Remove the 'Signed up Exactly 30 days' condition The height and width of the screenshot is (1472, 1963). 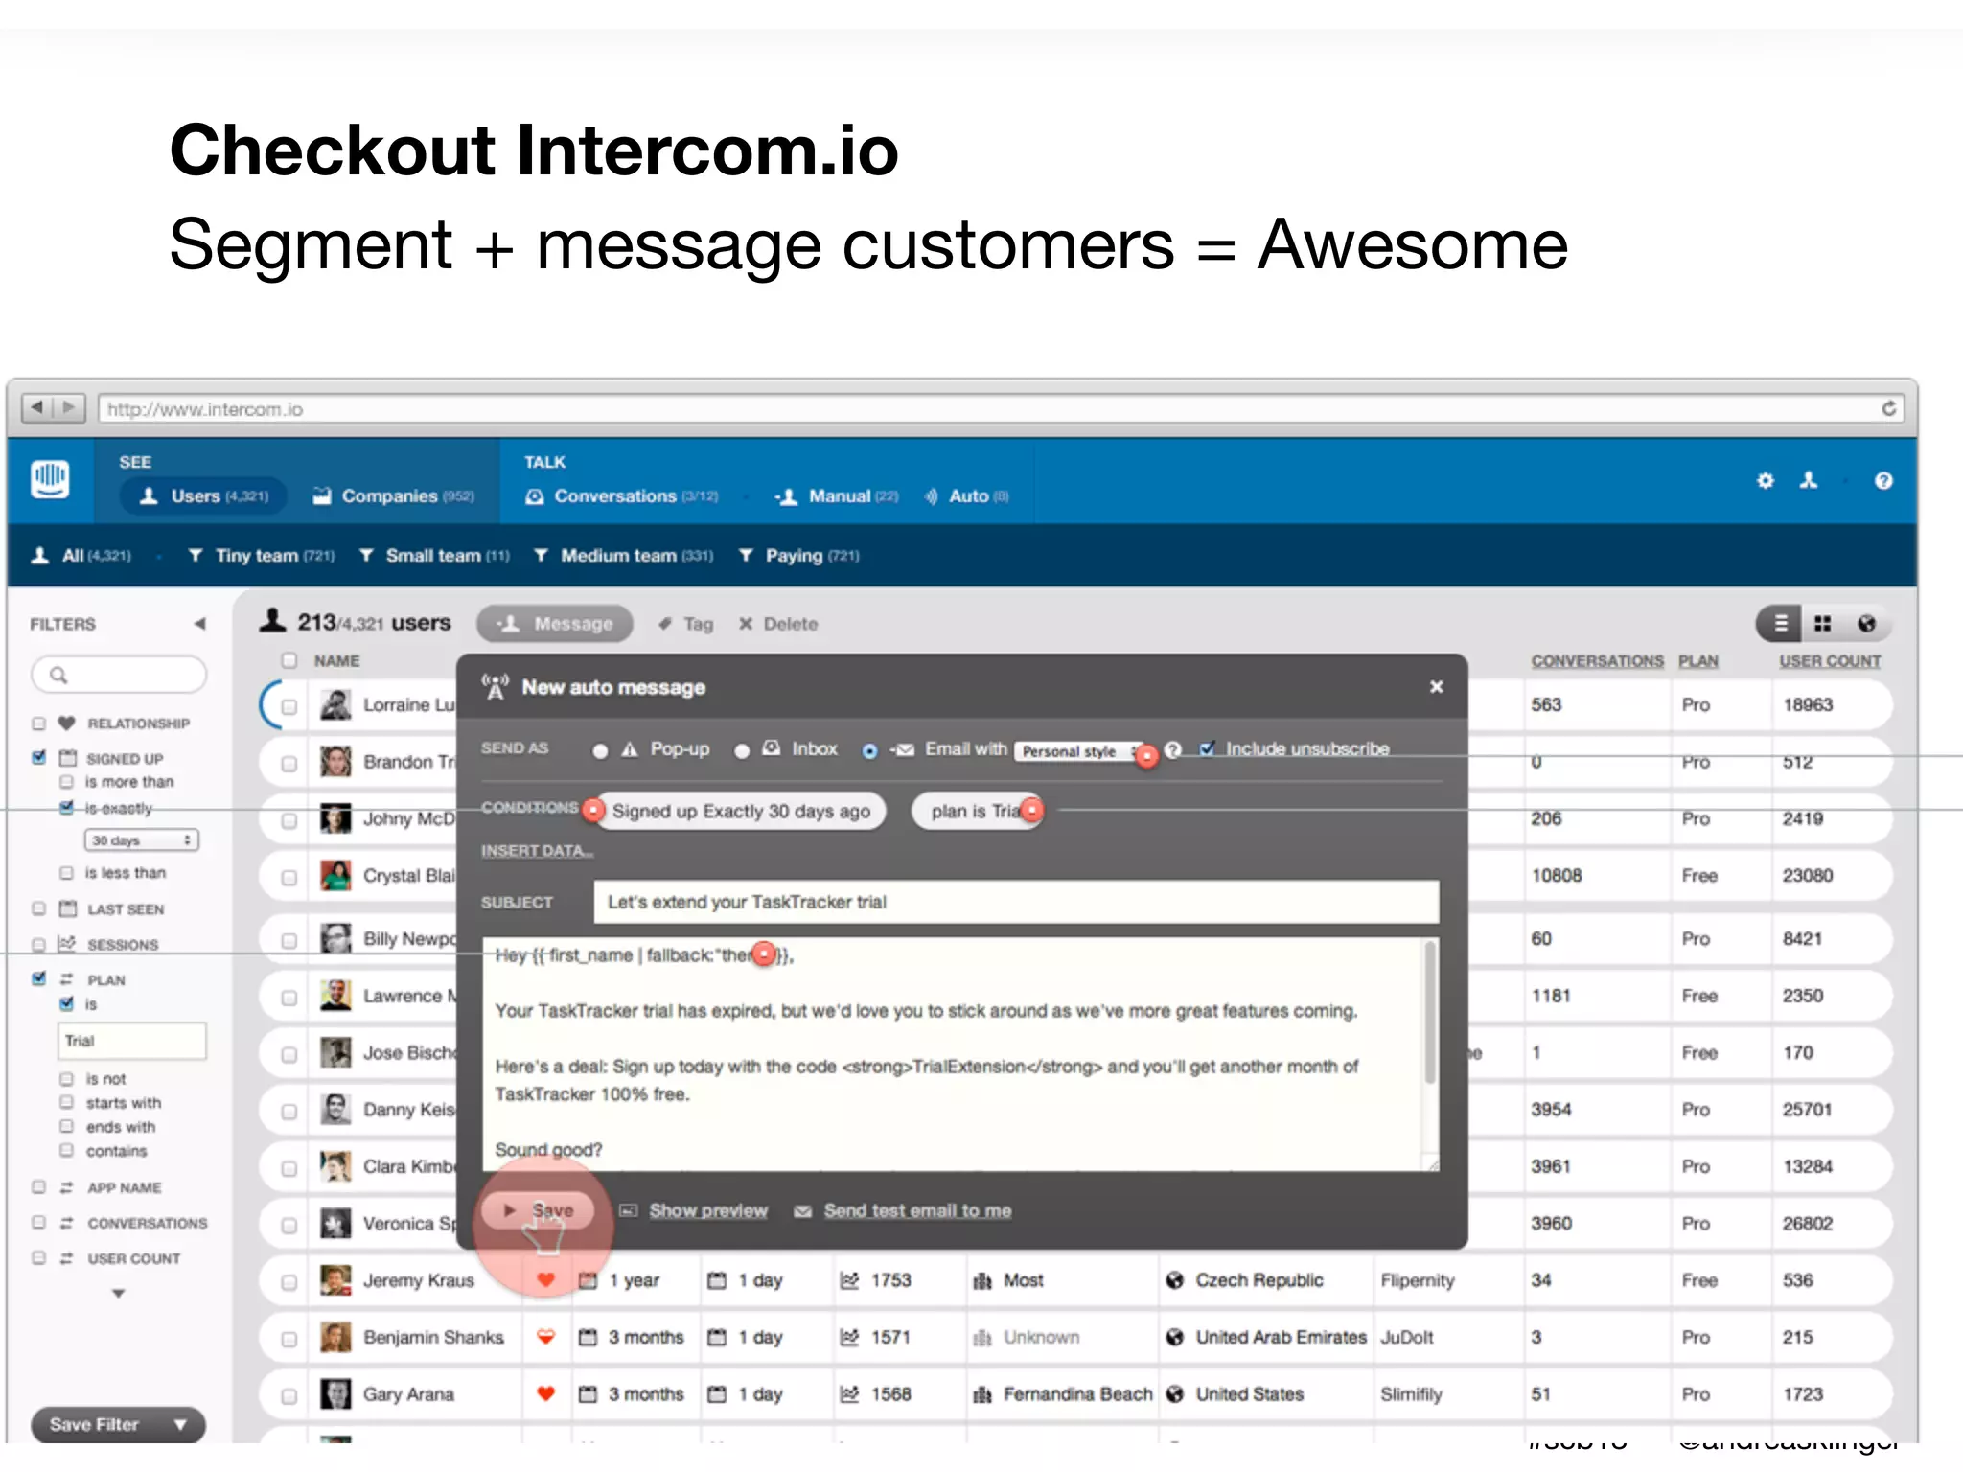click(x=593, y=811)
